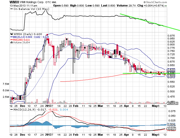This screenshot has width=180, height=138.
Task: Click the black line marker of MACD legend
Action: pyautogui.click(x=11, y=109)
